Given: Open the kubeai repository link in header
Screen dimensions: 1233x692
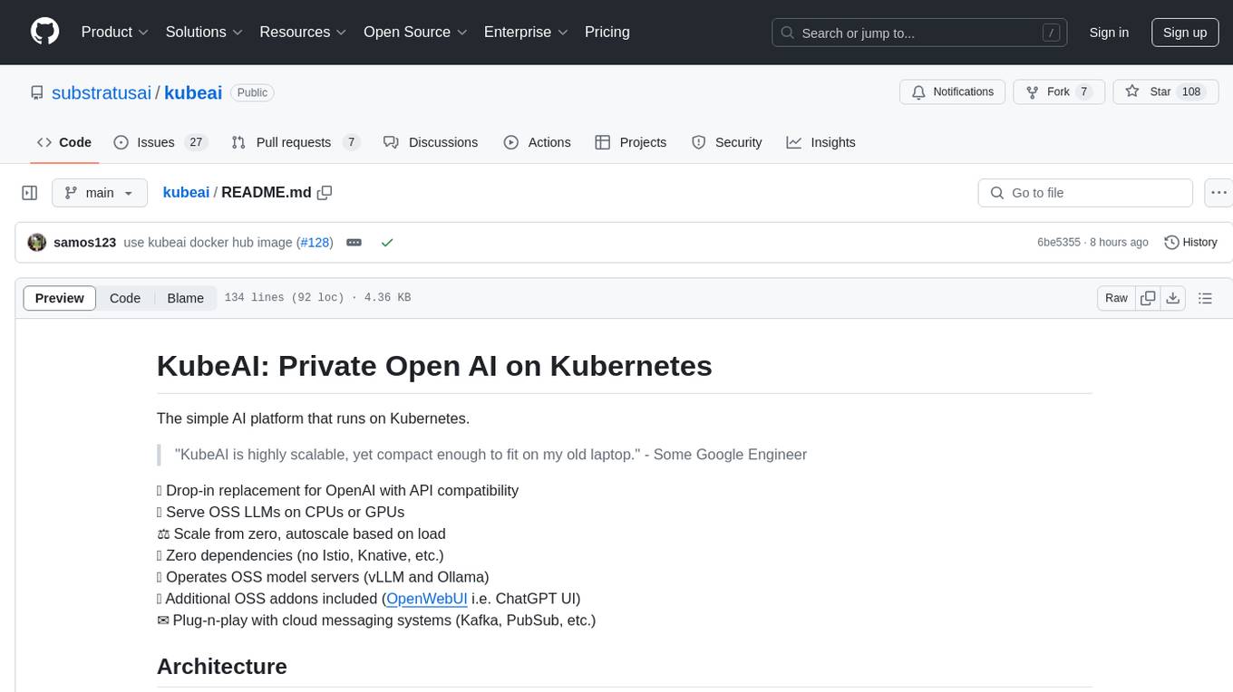Looking at the screenshot, I should (x=193, y=92).
